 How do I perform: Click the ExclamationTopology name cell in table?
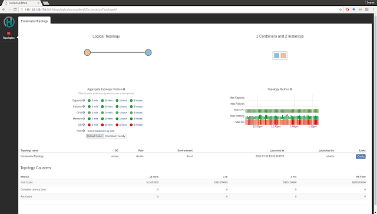pyautogui.click(x=32, y=156)
